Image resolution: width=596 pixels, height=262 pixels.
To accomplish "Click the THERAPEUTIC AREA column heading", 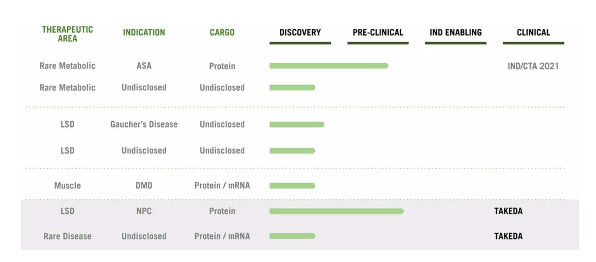I will [x=67, y=34].
